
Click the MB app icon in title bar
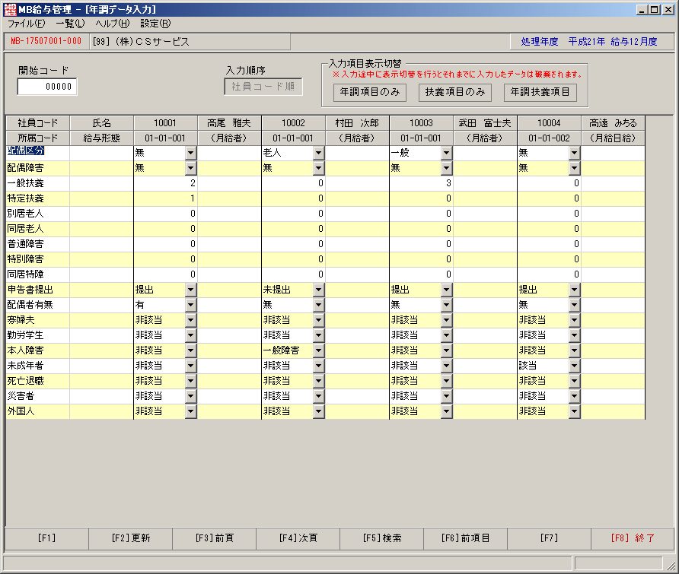(10, 9)
